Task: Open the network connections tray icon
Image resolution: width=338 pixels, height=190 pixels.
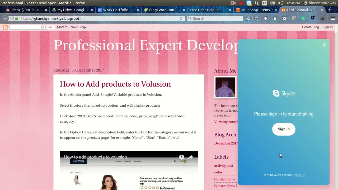Action: (x=257, y=3)
